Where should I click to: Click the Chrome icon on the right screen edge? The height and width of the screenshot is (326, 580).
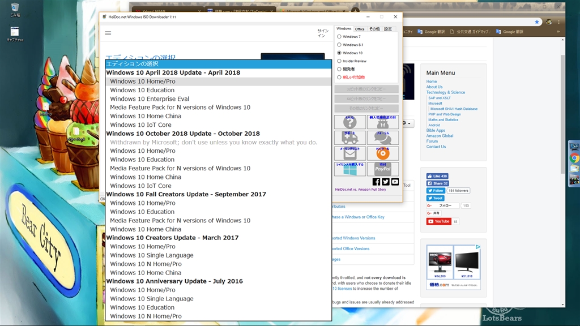pyautogui.click(x=574, y=158)
